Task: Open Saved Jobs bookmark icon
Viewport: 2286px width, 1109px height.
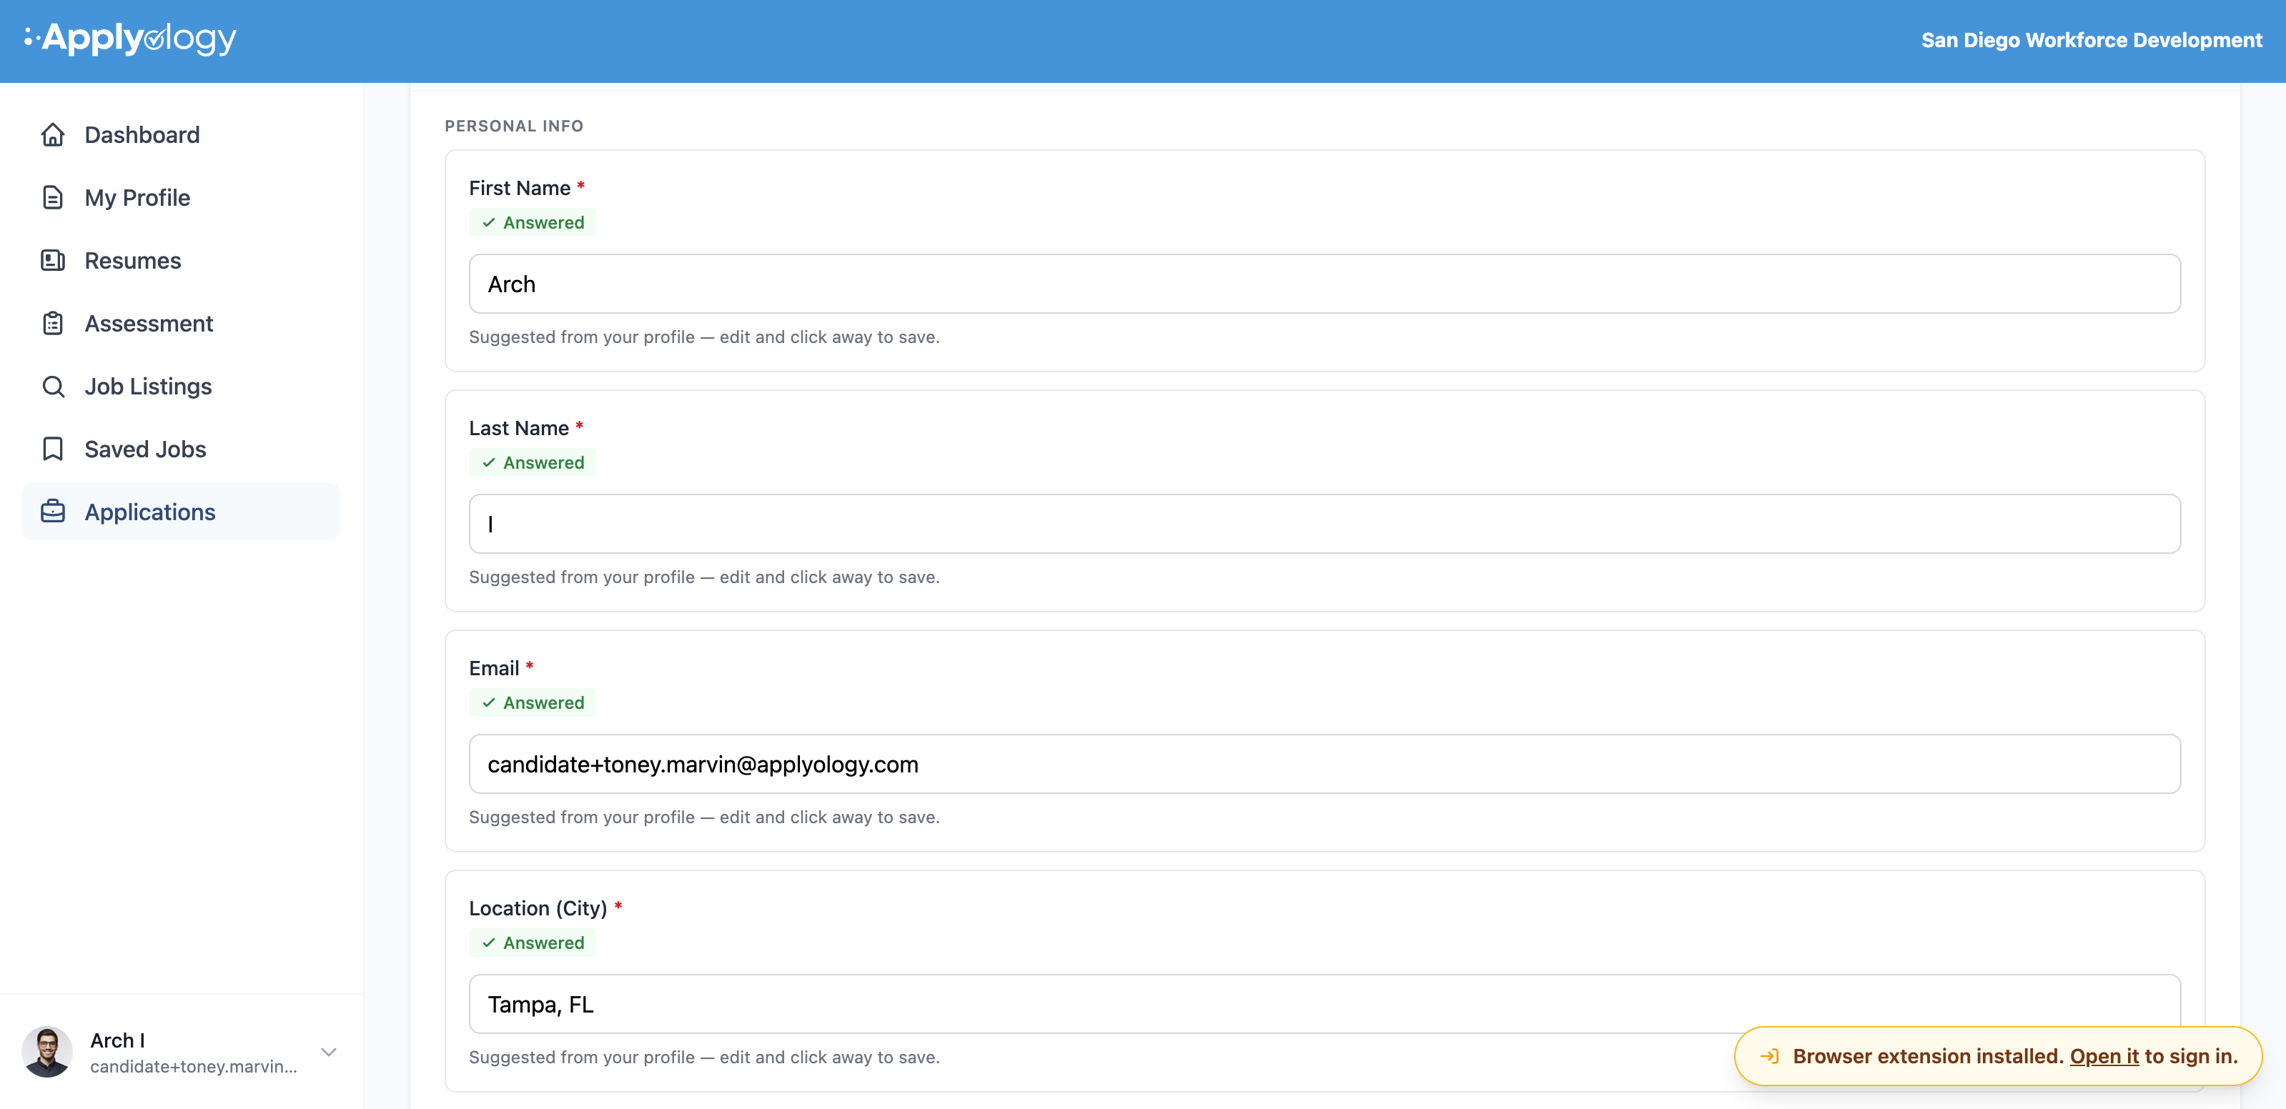Action: point(53,449)
